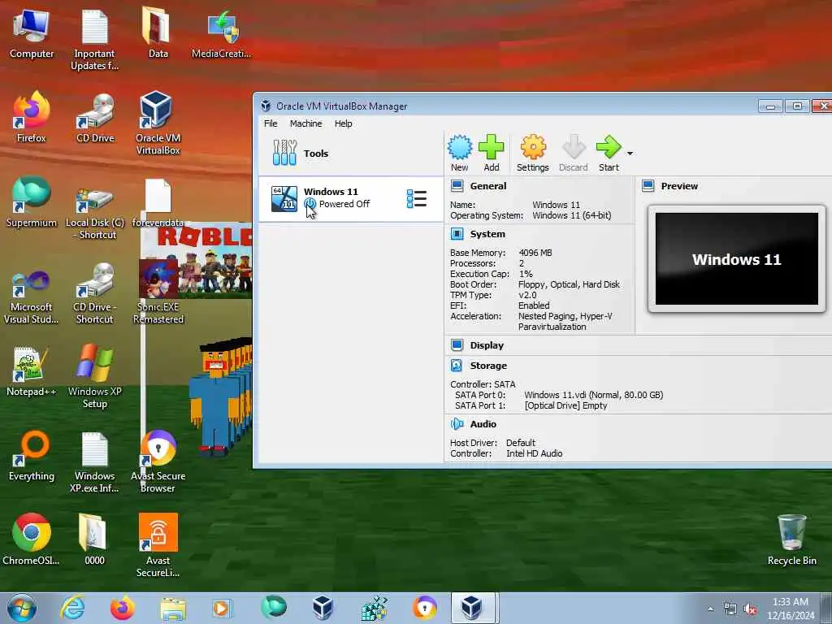Viewport: 832px width, 624px height.
Task: Click the System section chip icon
Action: [x=457, y=233]
